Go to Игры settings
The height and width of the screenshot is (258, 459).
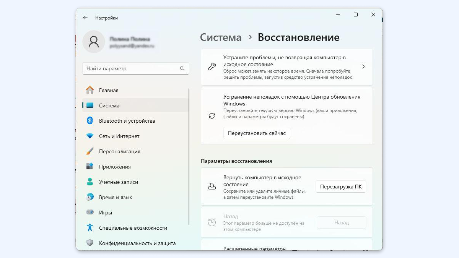click(x=135, y=213)
